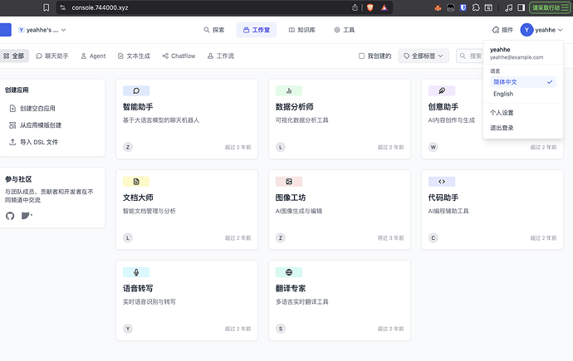Open the 全部标签 tags dropdown
The width and height of the screenshot is (573, 361).
tap(424, 56)
